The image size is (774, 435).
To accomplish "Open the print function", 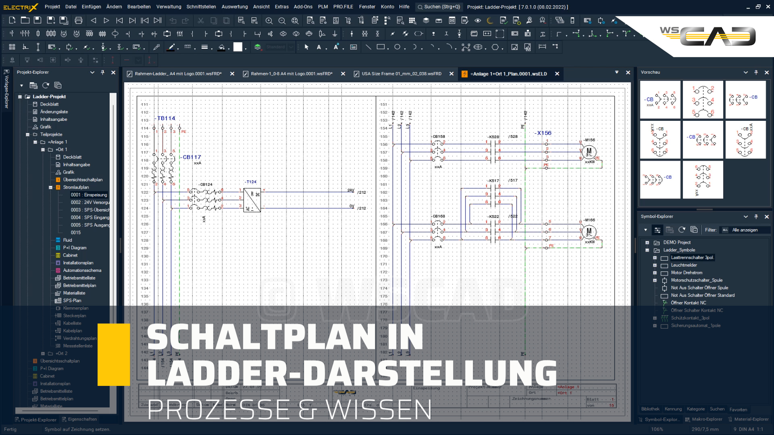I will pyautogui.click(x=79, y=20).
